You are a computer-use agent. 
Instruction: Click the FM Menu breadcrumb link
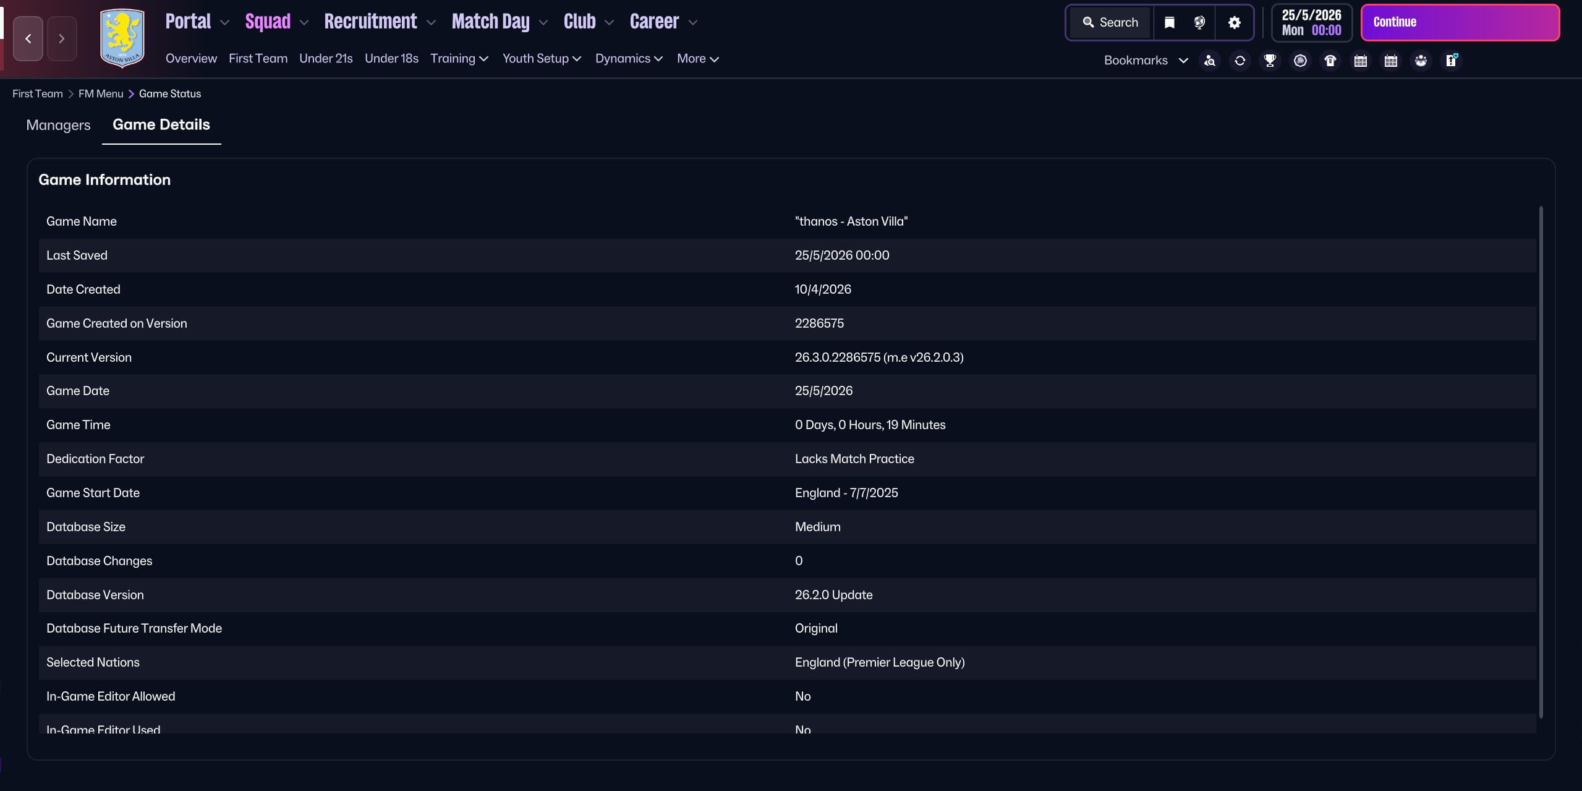coord(101,94)
